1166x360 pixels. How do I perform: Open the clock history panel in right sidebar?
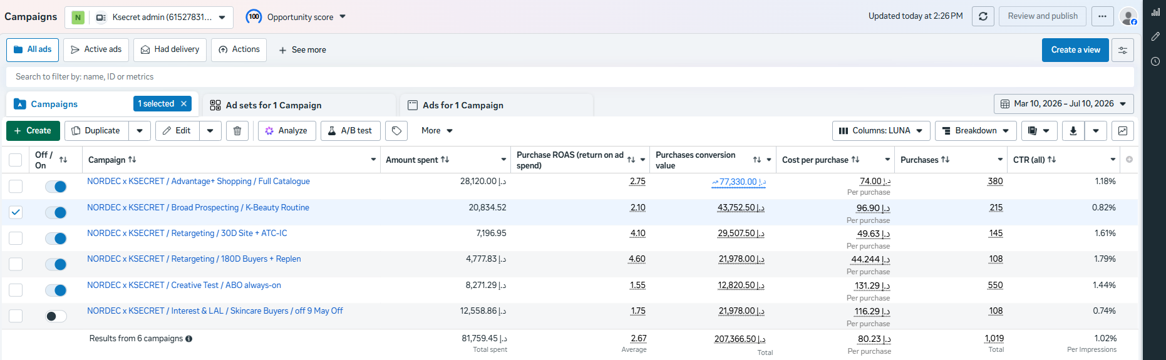pos(1155,61)
